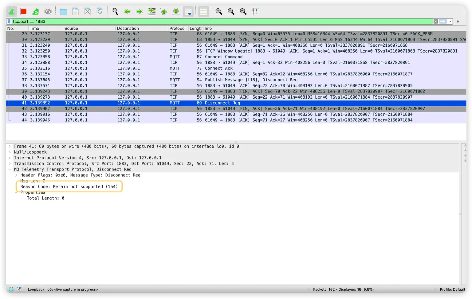Zoom in on the packet list text
This screenshot has height=299, width=472.
(219, 11)
